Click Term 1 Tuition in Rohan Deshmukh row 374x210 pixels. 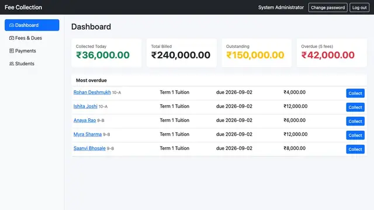[174, 92]
